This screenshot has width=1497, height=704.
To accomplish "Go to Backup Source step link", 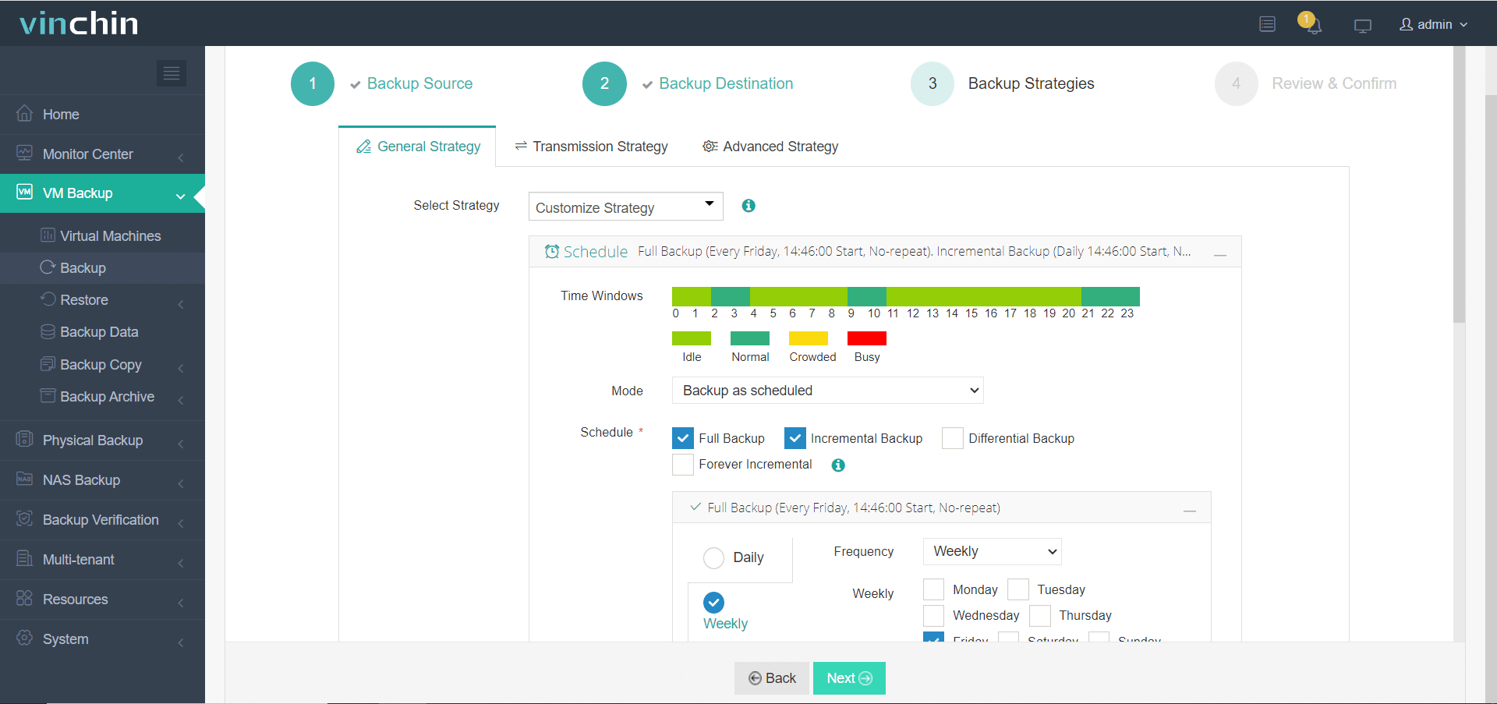I will [419, 83].
